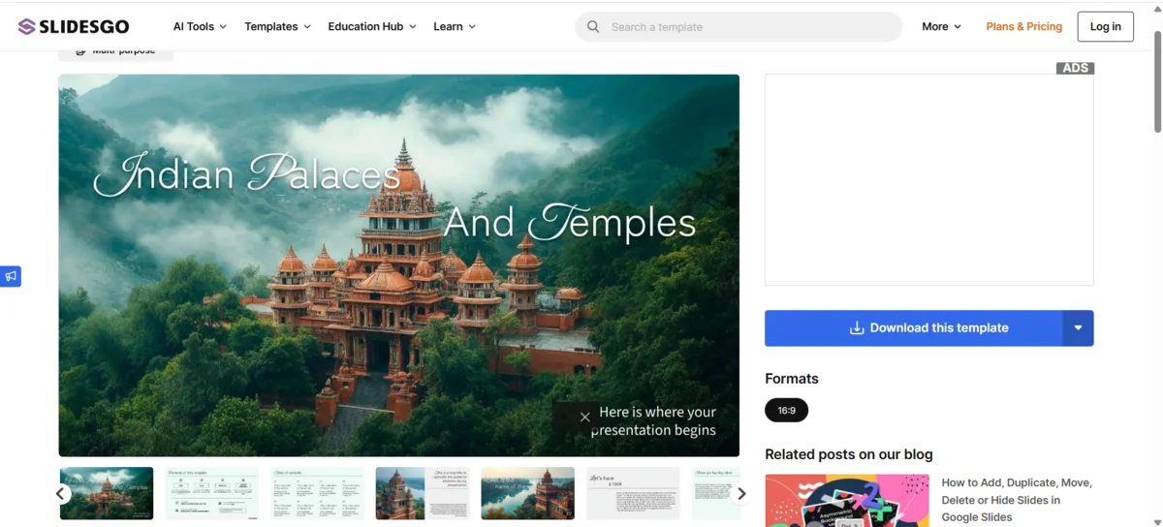Open the blog post about adding slides
This screenshot has height=527, width=1163.
(1017, 499)
